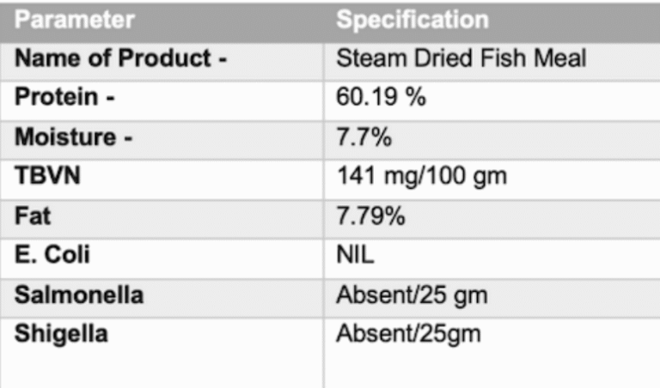Screen dimensions: 660x388
Task: Select the 'Protein -' parameter cell
Action: (64, 98)
